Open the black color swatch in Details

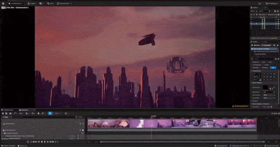pos(265,87)
